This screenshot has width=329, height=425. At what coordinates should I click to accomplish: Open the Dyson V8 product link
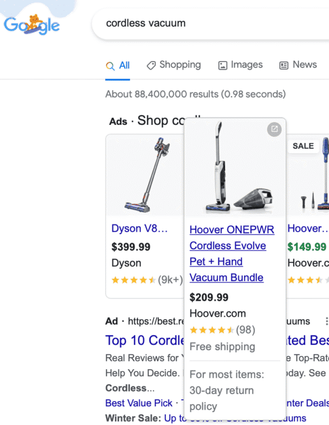[140, 228]
